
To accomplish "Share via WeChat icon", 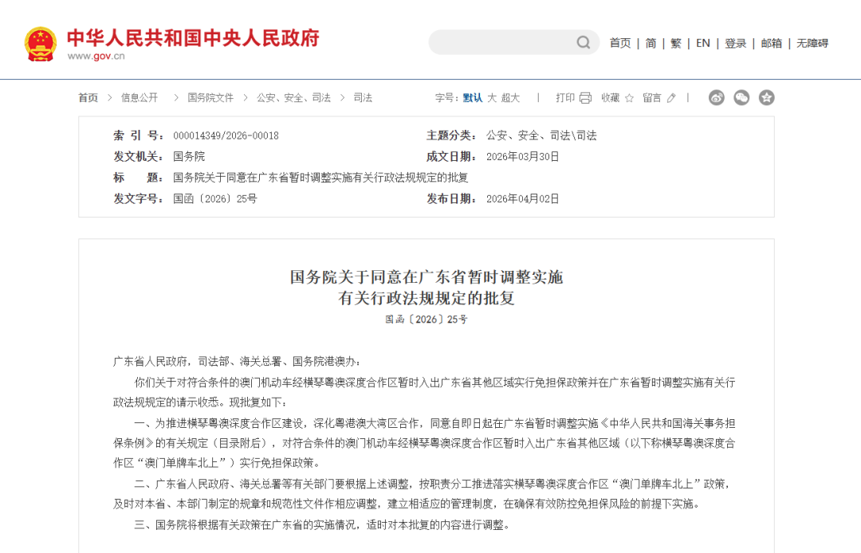I will pyautogui.click(x=741, y=98).
